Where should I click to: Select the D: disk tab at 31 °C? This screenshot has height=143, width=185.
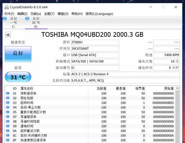(36, 23)
